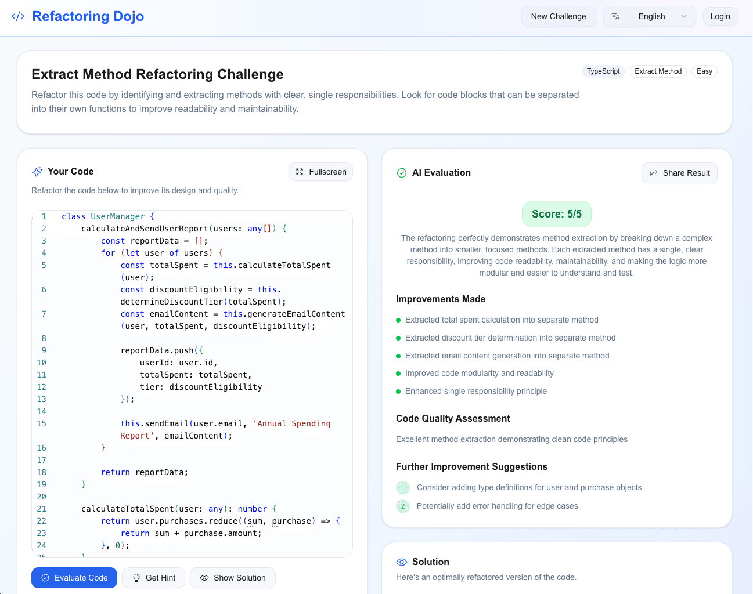
Task: Click the share arrow icon on Share Result
Action: click(653, 173)
